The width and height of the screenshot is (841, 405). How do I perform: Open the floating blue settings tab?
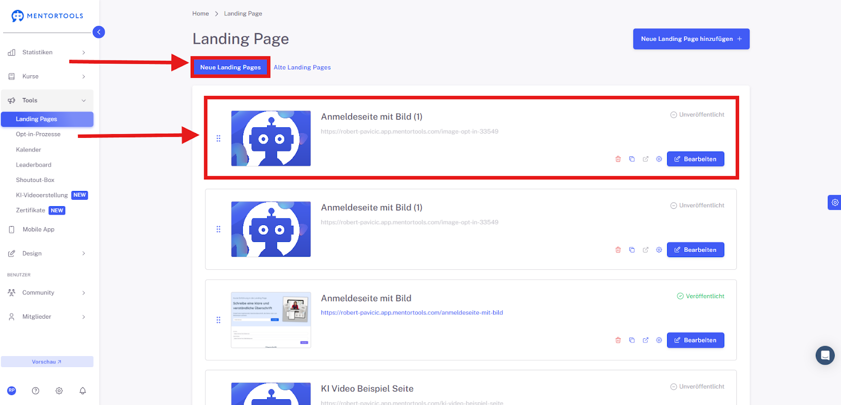pyautogui.click(x=835, y=202)
